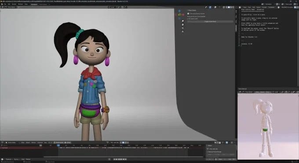Click the Text Editor type icon
The image size is (299, 163).
coord(240,7)
